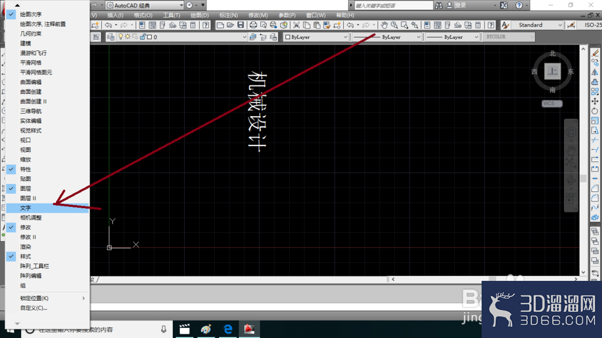Click the Text Style icon beside Standard
This screenshot has height=338, width=602.
coord(505,25)
